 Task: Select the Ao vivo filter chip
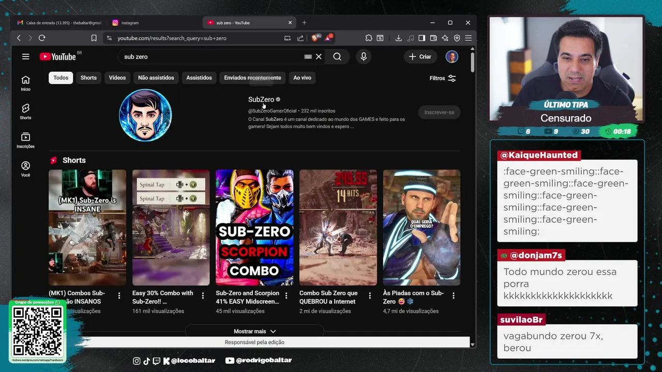(x=302, y=78)
